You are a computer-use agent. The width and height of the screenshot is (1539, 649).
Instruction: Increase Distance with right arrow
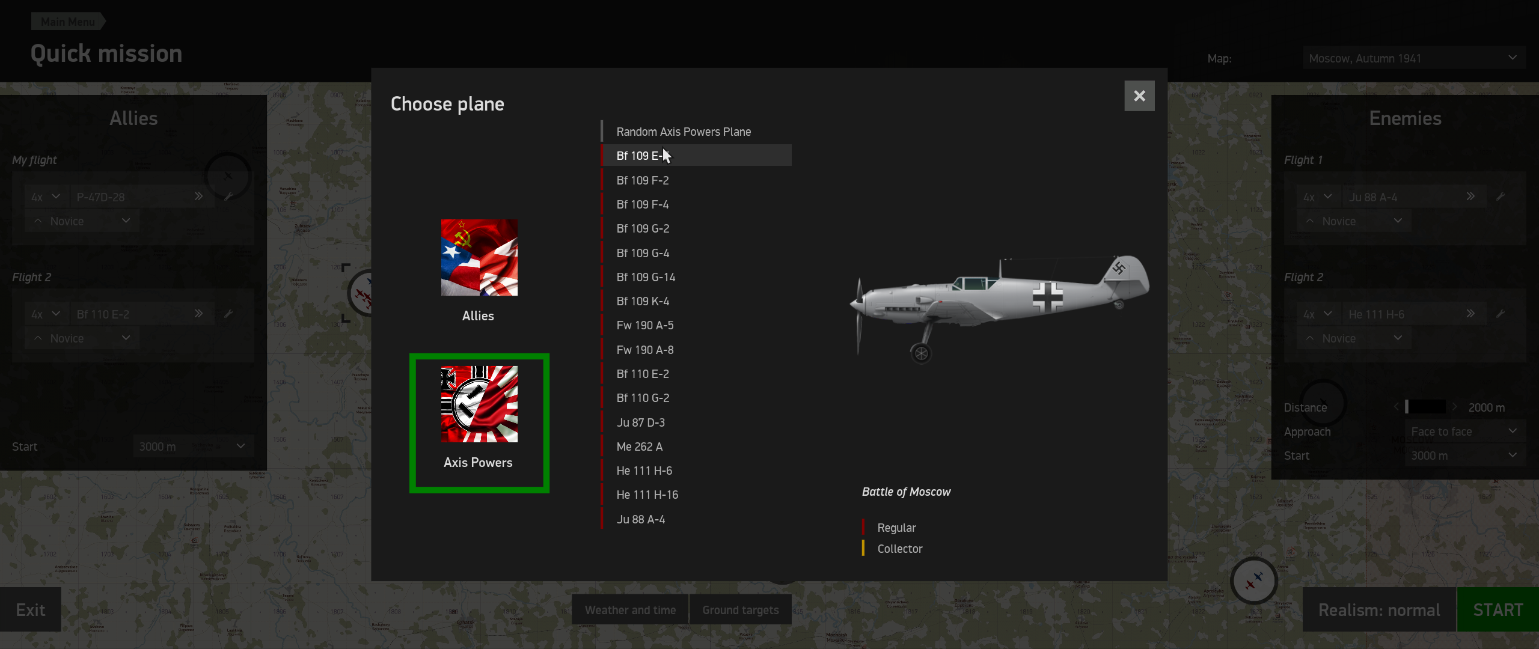[1455, 407]
